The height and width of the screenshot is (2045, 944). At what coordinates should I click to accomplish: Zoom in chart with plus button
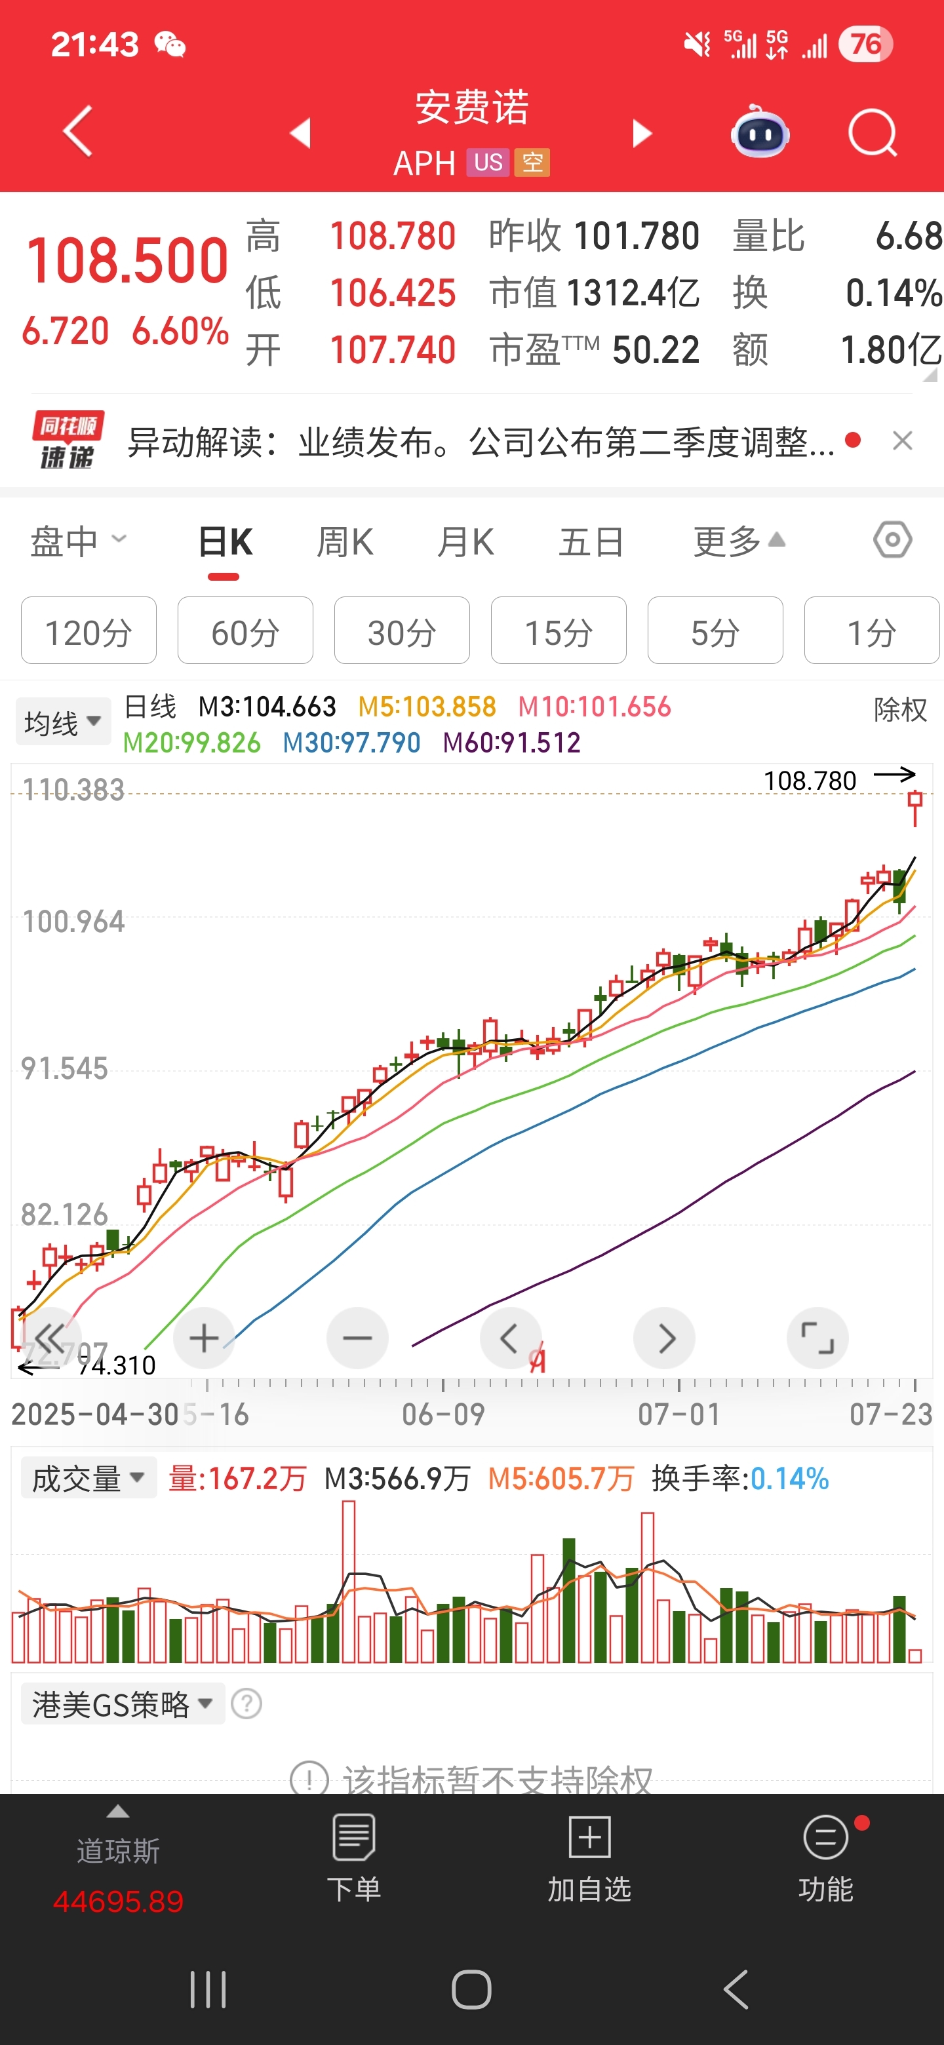tap(204, 1338)
